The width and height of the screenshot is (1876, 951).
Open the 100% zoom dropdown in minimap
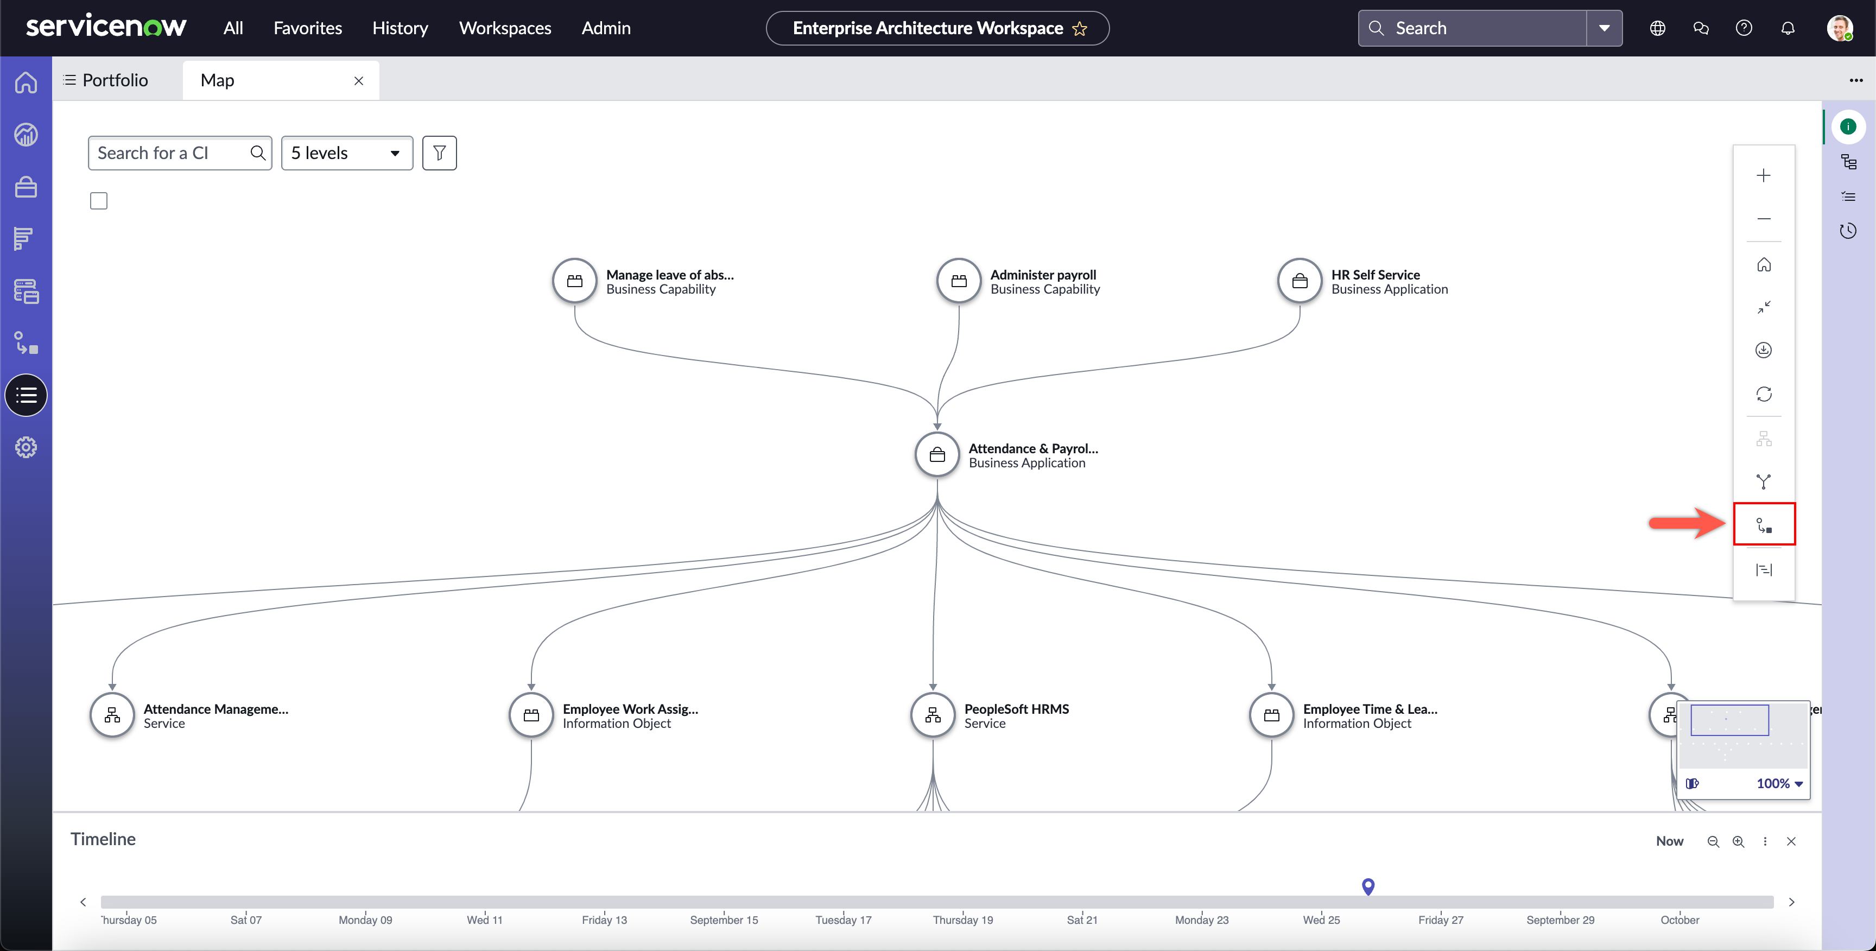1779,783
